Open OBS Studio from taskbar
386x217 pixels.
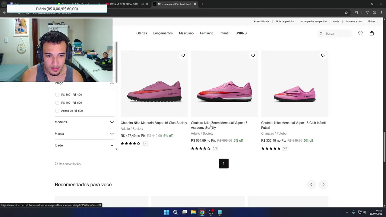[x=211, y=212]
